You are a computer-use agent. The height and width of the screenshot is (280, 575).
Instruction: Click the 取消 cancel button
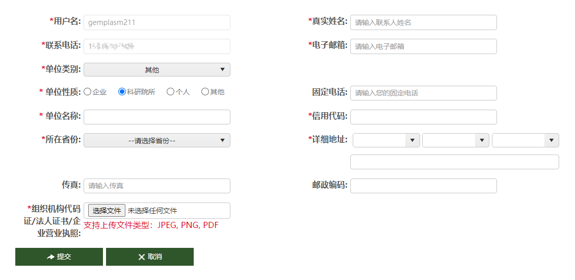[x=150, y=257]
